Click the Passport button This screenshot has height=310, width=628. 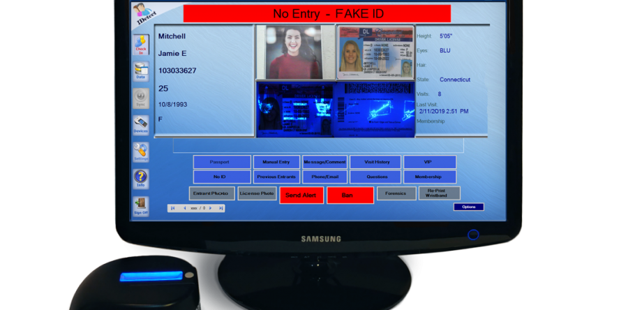[x=223, y=162]
